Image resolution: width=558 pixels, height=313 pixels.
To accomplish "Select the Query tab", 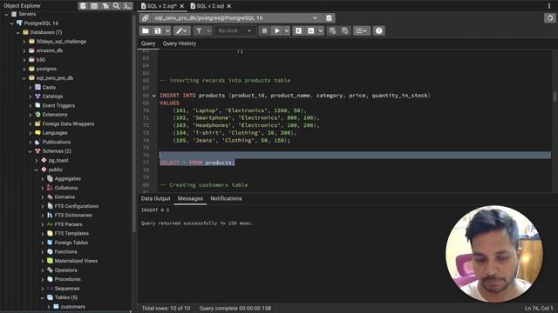I will coord(148,43).
